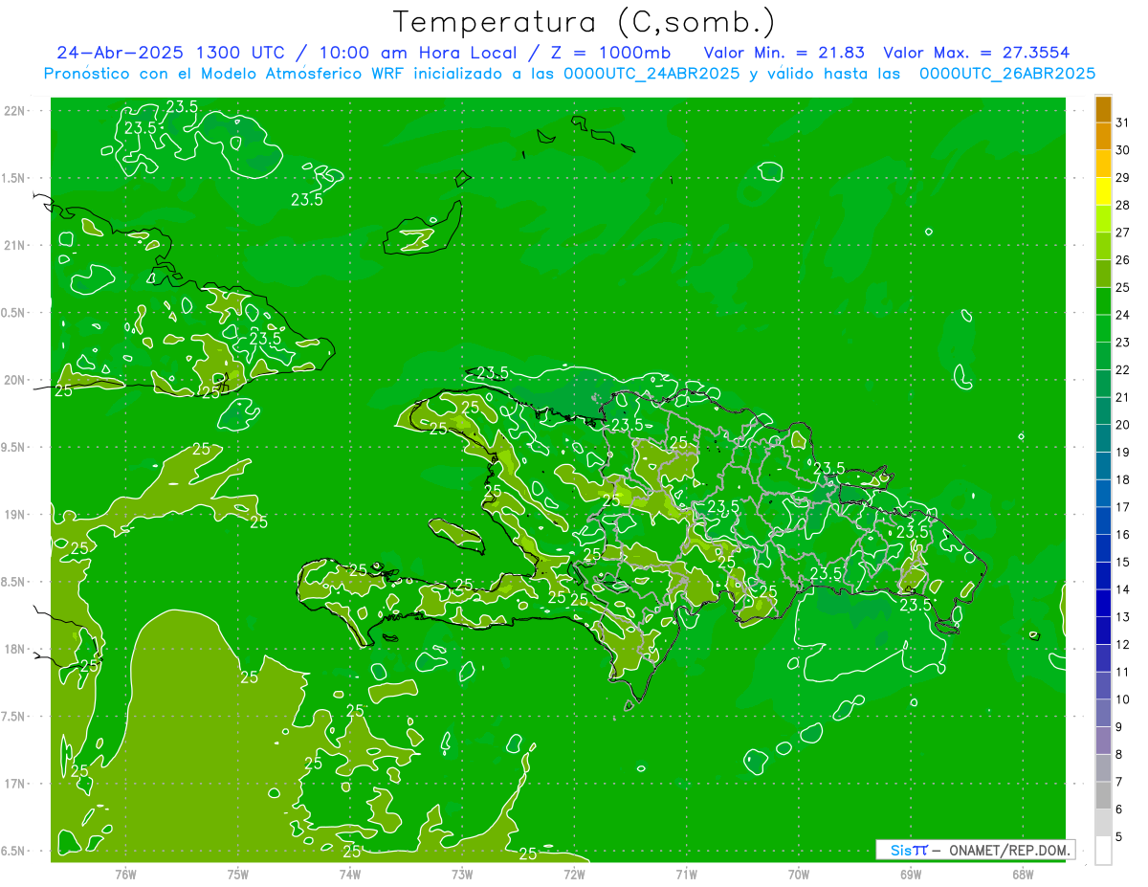Viewport: 1148px width, 887px height.
Task: Click the "17N" latitude label
Action: [x=16, y=785]
